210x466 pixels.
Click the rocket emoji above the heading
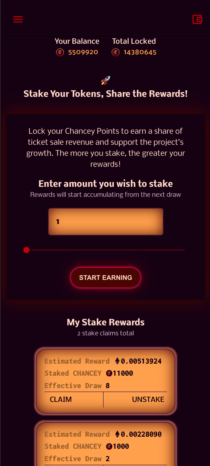click(105, 81)
